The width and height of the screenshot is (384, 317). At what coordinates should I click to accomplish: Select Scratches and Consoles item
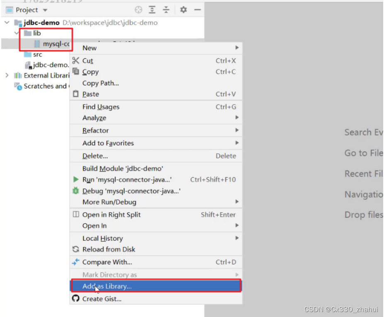click(x=45, y=86)
